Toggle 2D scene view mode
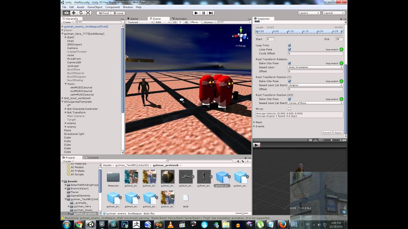Viewport: 408px width, 229px height. (x=175, y=22)
